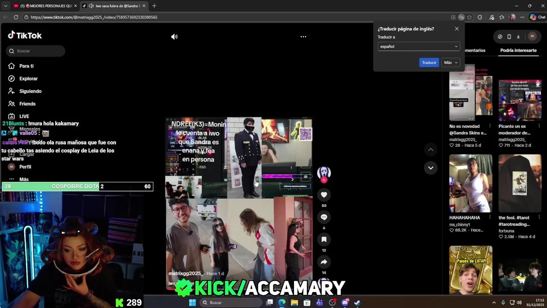Switch to the Podría interesarte tab
This screenshot has height=308, width=547.
click(518, 50)
